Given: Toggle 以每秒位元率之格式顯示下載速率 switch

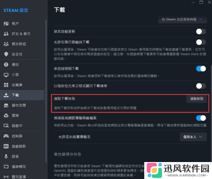Looking at the screenshot, I should click(201, 86).
